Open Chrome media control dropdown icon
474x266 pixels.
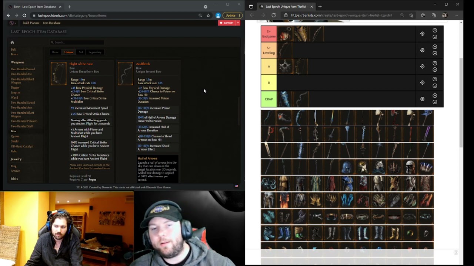pyautogui.click(x=206, y=7)
